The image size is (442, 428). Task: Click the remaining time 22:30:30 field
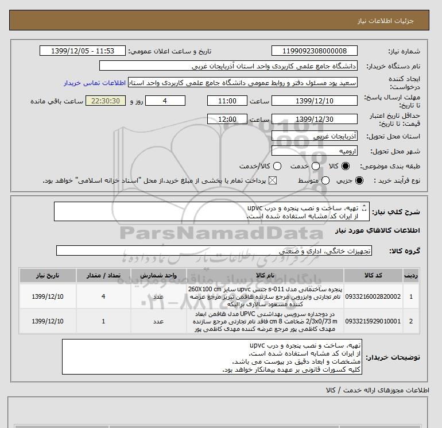coord(106,101)
